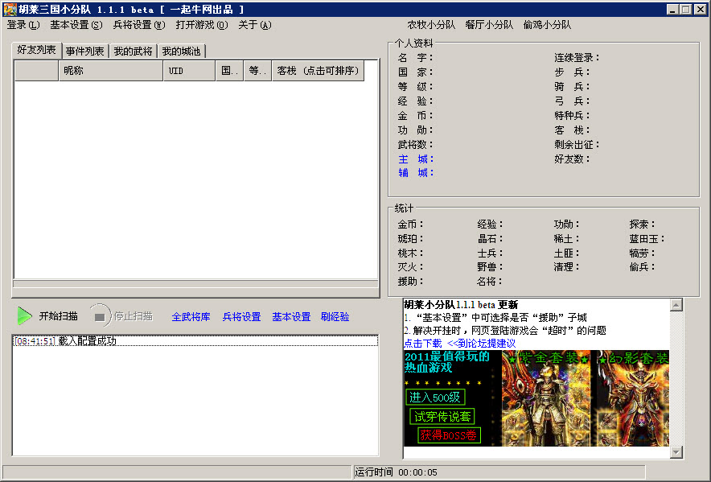The width and height of the screenshot is (711, 482).
Task: Open the 打开游戏 menu
Action: (x=201, y=25)
